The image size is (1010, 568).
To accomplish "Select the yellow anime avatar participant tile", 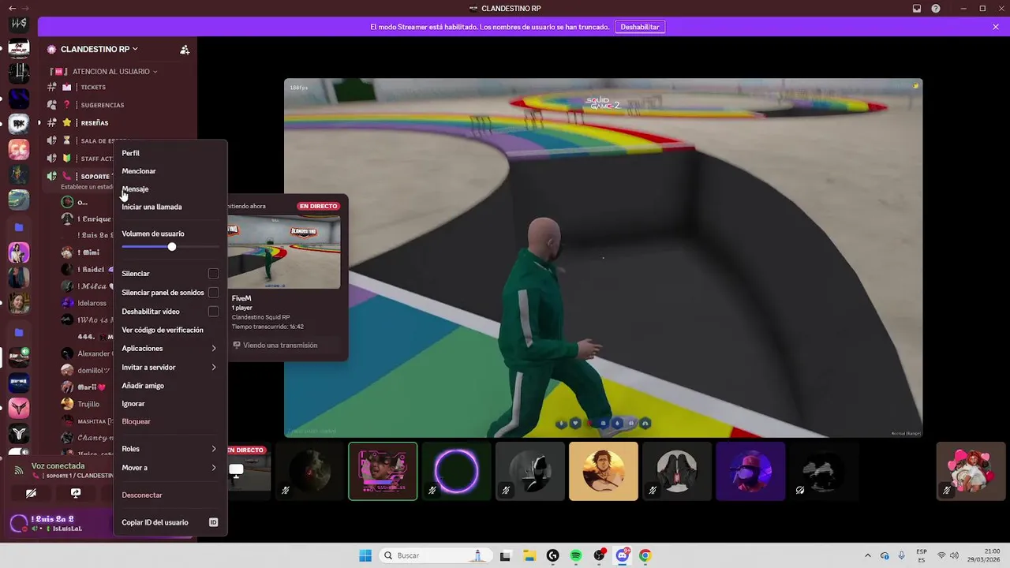I will pyautogui.click(x=604, y=471).
